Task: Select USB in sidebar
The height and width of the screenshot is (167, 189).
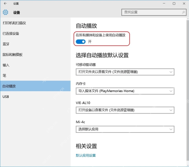Action: pyautogui.click(x=35, y=96)
